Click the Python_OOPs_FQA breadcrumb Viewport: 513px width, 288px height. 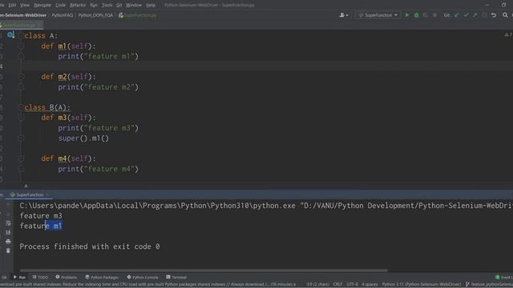point(95,15)
